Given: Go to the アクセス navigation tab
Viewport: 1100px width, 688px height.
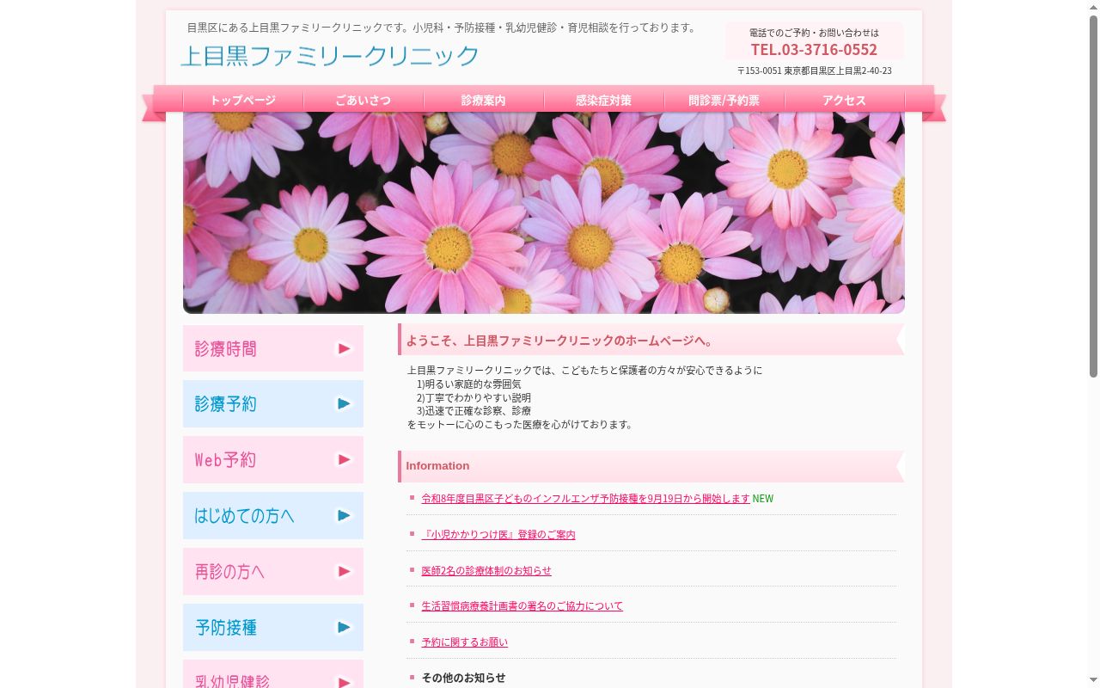Looking at the screenshot, I should (845, 100).
